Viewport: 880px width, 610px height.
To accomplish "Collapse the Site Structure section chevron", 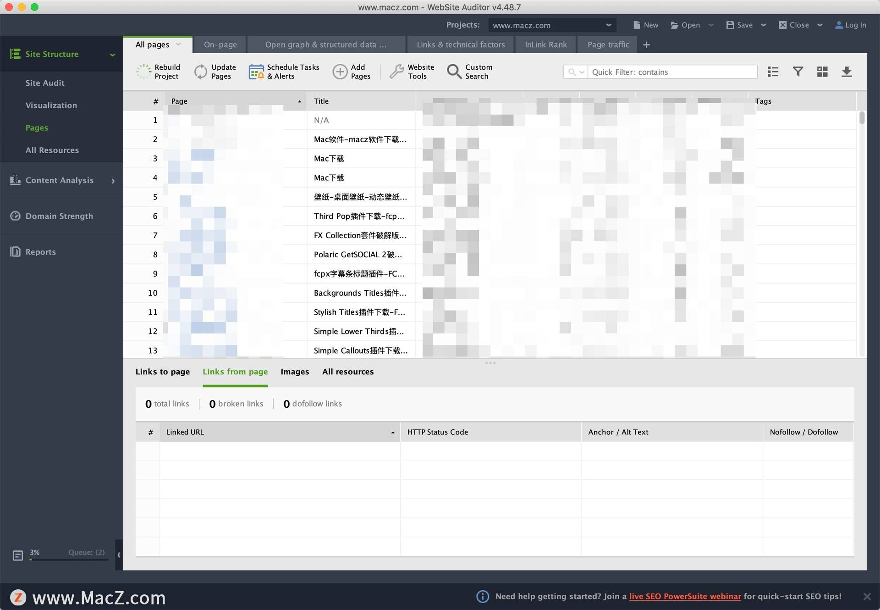I will (112, 55).
